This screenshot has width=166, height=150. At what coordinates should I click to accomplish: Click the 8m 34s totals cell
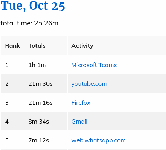(45, 121)
